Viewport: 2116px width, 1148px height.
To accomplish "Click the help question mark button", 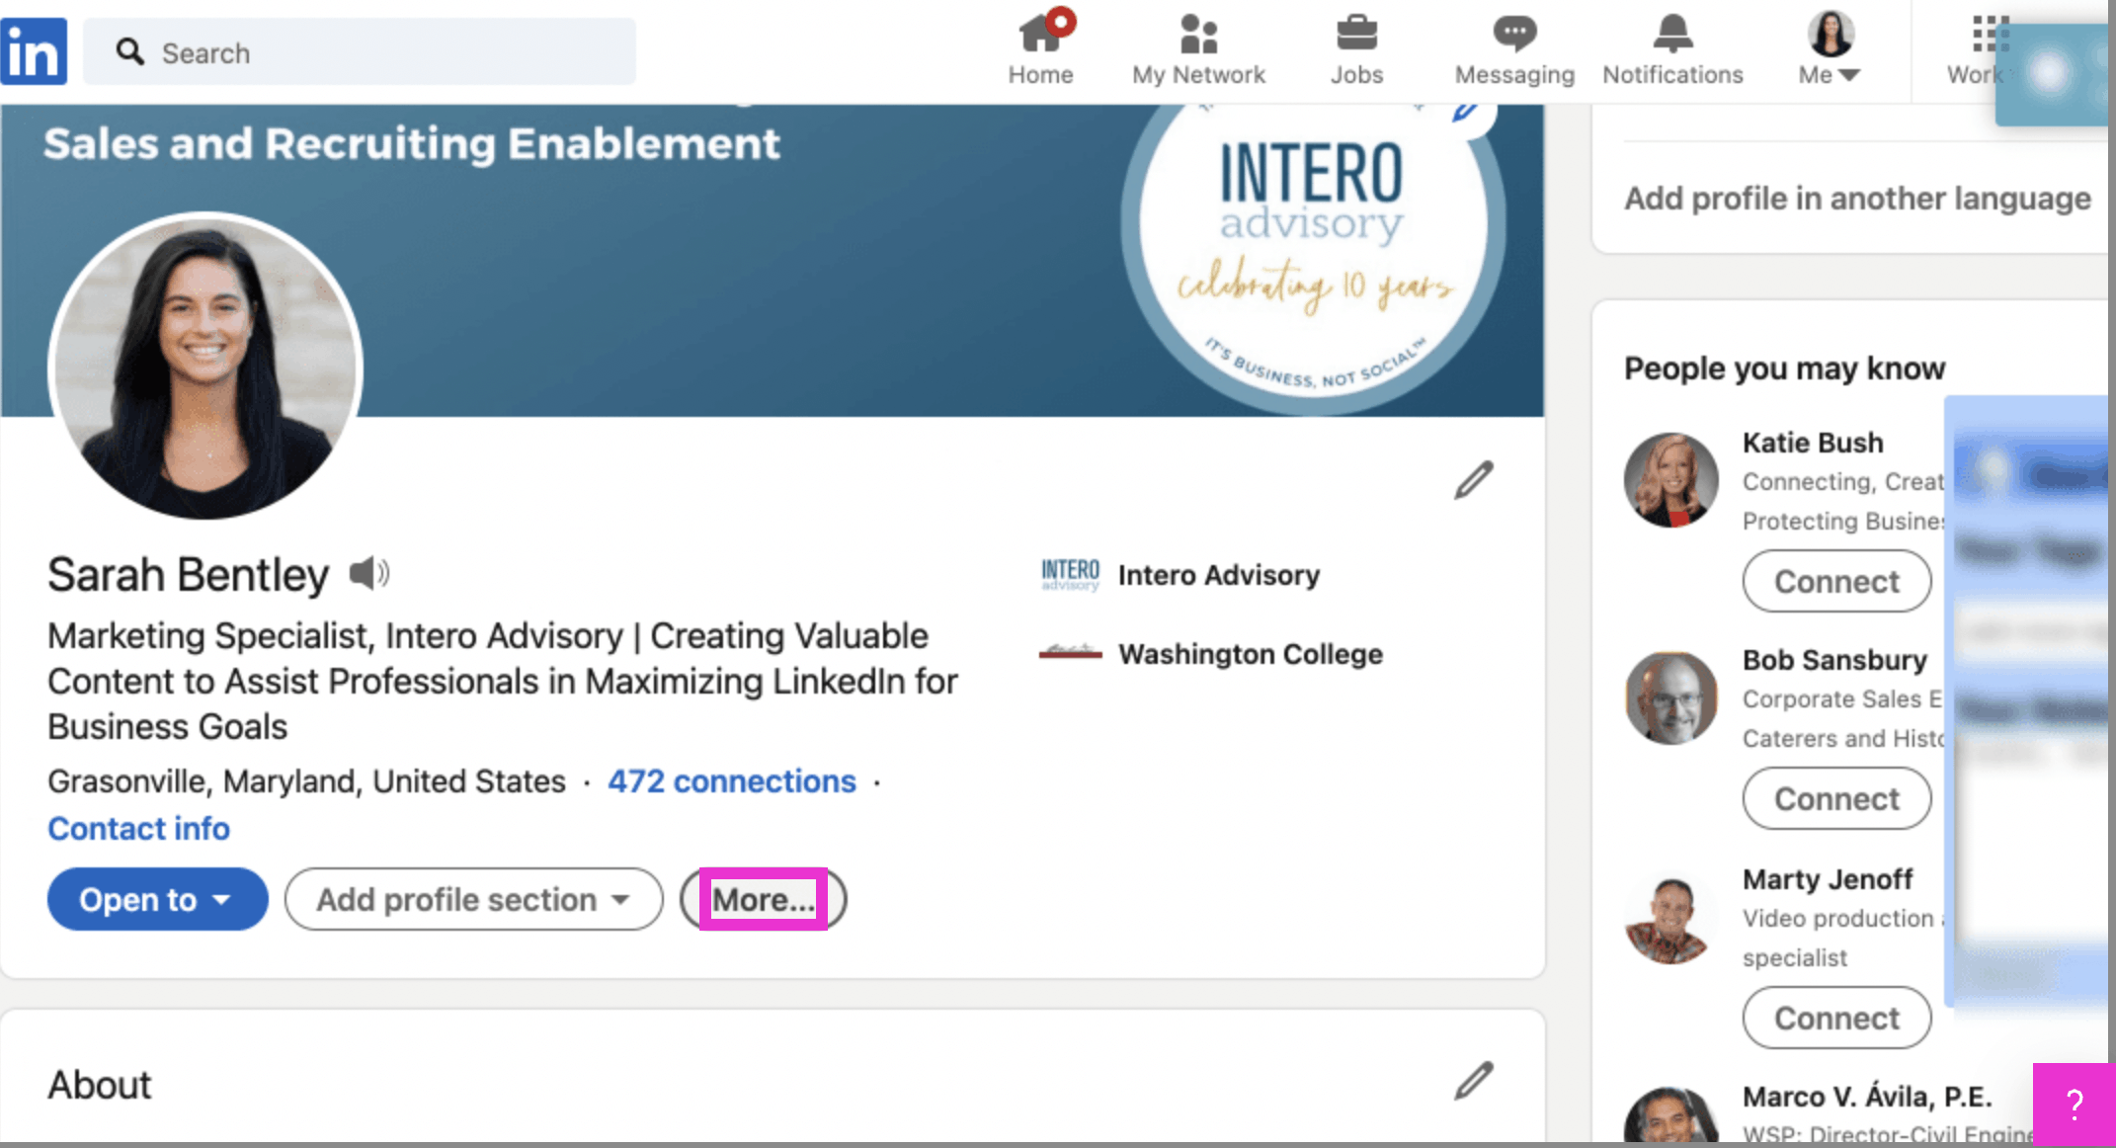I will click(2074, 1104).
